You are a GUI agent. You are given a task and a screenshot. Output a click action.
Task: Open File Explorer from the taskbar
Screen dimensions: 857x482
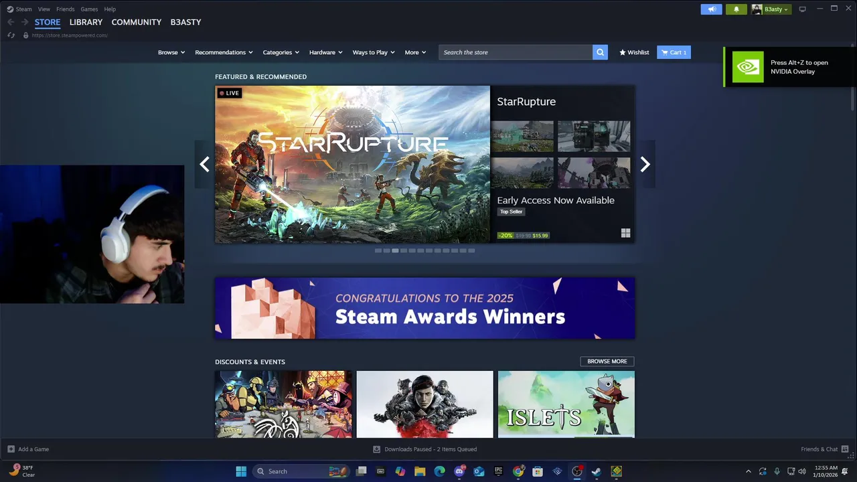tap(420, 471)
